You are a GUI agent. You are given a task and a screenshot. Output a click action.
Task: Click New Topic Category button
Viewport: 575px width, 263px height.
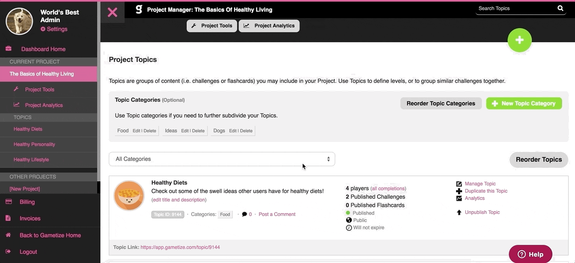click(x=524, y=103)
